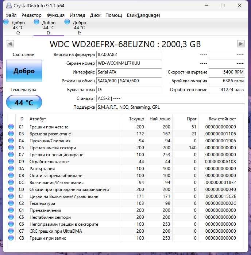Screen dimensions: 251x255
Task: Open the Файл menu
Action: 11,15
